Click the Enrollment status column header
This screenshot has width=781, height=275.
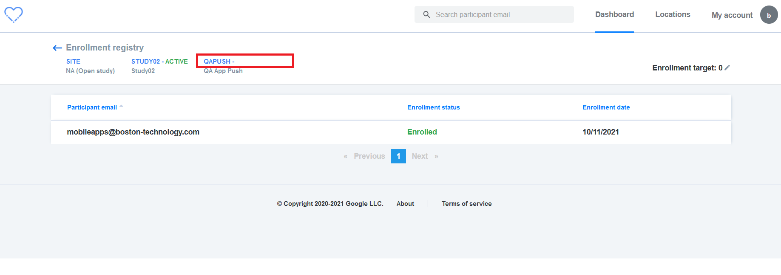[434, 107]
